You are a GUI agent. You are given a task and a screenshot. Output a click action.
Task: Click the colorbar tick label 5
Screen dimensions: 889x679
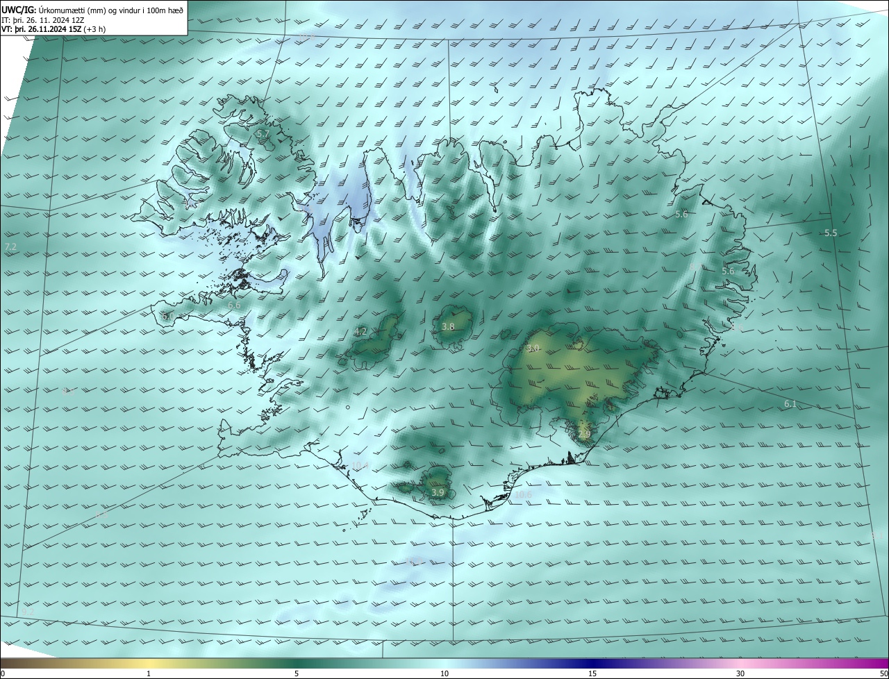tap(297, 673)
